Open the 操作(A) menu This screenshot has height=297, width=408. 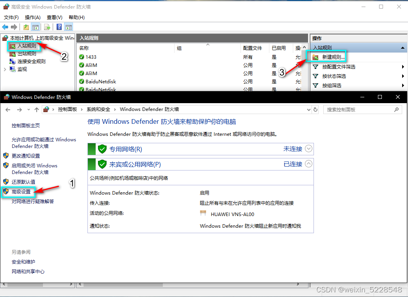(x=33, y=18)
